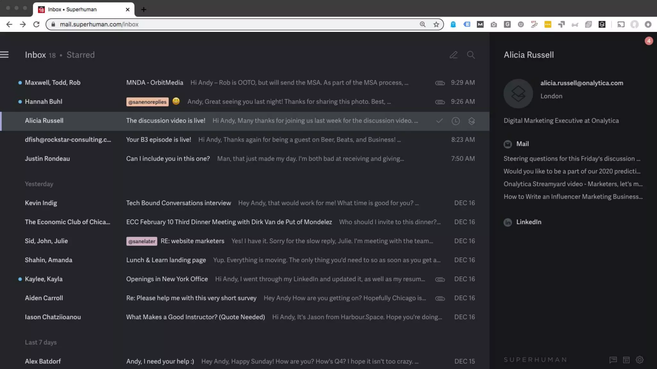Click attachment icon on Maxwell, Todd, Rob email
The height and width of the screenshot is (369, 657).
point(440,83)
